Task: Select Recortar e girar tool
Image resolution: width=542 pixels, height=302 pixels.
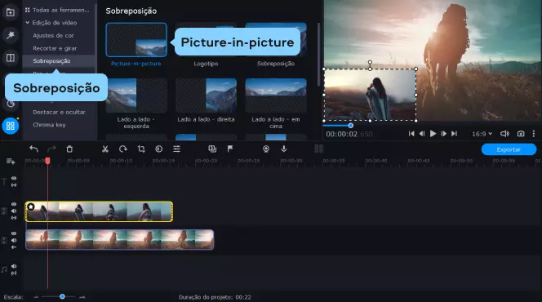Action: point(55,48)
